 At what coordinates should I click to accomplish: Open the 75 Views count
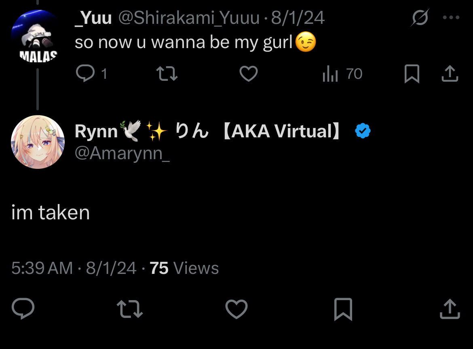point(184,268)
